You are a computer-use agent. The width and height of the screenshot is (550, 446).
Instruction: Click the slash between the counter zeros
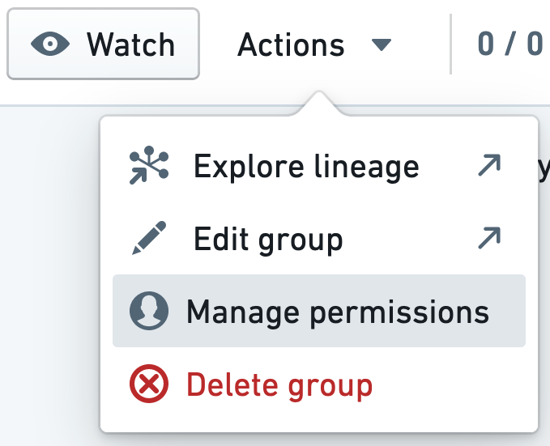click(x=510, y=44)
